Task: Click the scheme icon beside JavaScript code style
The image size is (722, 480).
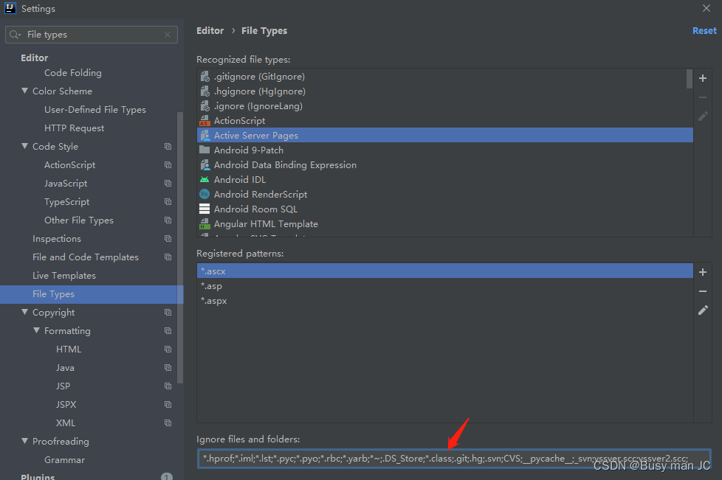Action: point(168,183)
